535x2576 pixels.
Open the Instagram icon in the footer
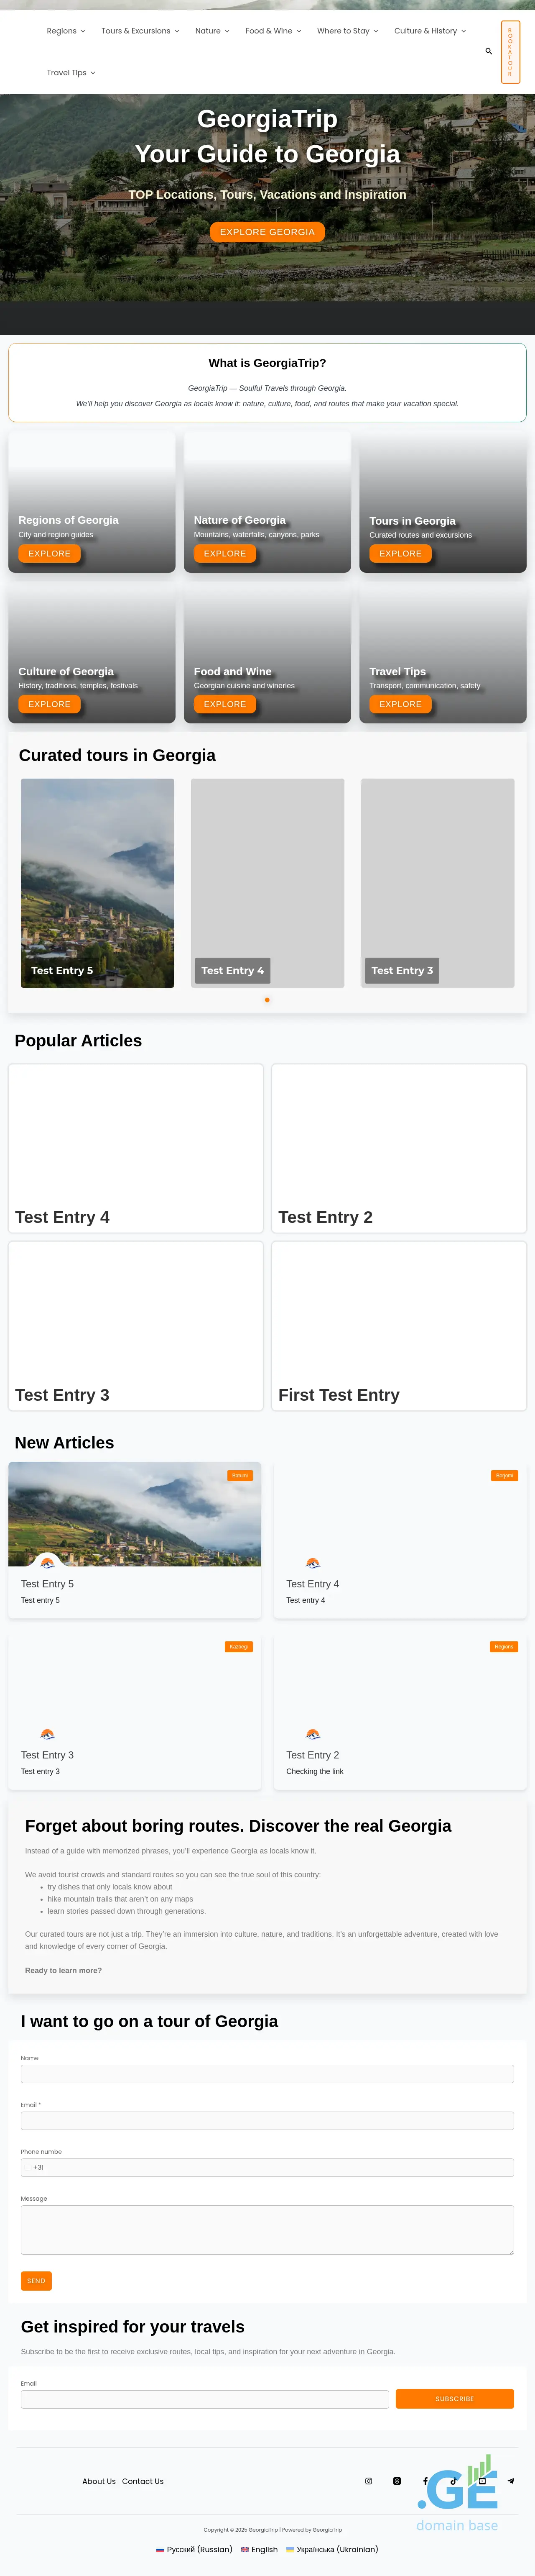click(x=368, y=2481)
